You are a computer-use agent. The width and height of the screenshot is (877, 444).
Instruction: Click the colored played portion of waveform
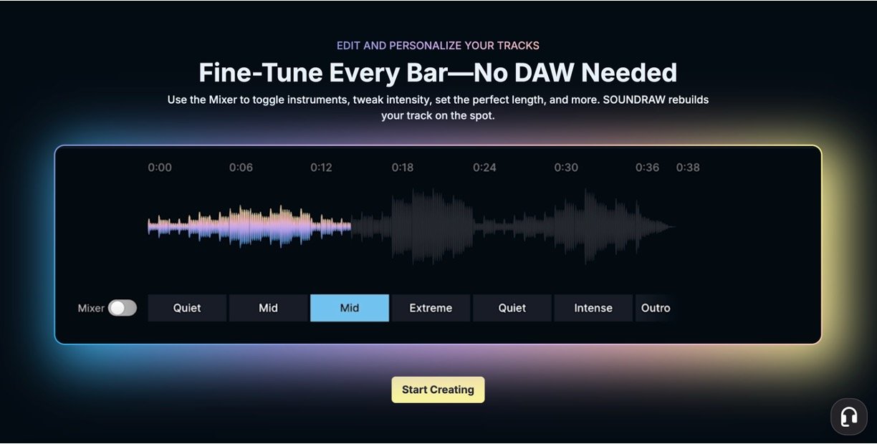(251, 226)
